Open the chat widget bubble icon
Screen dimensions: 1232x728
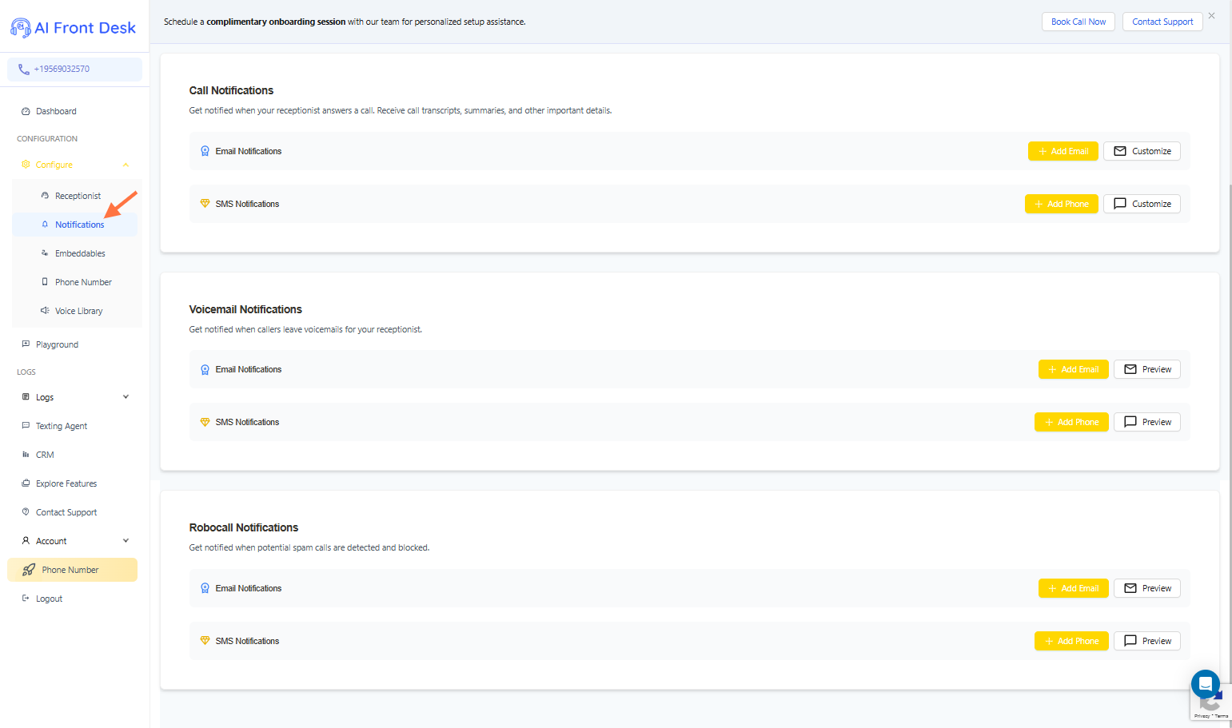coord(1205,684)
